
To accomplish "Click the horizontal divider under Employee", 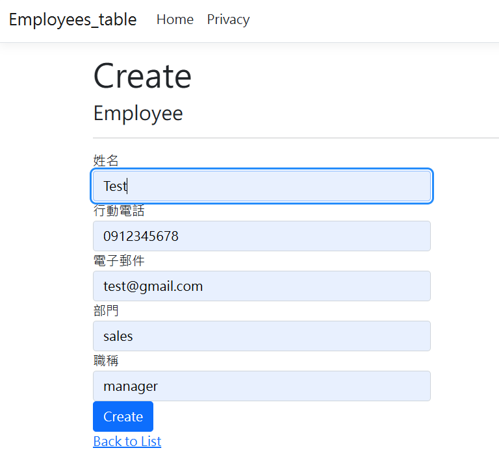I will (x=292, y=138).
